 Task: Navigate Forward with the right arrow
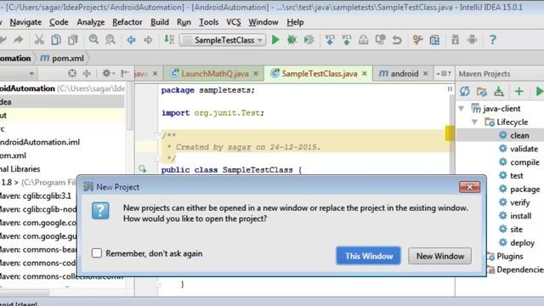(148, 40)
